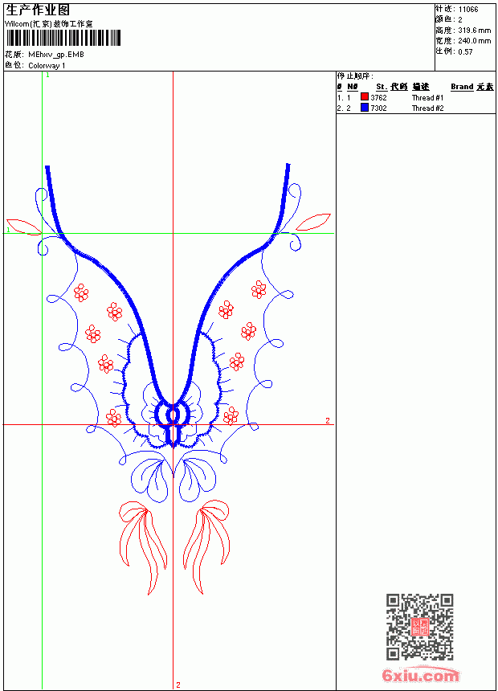Click the barcode under the title

[x=63, y=38]
